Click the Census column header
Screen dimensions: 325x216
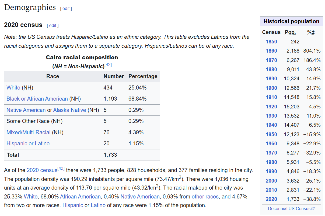click(x=271, y=32)
